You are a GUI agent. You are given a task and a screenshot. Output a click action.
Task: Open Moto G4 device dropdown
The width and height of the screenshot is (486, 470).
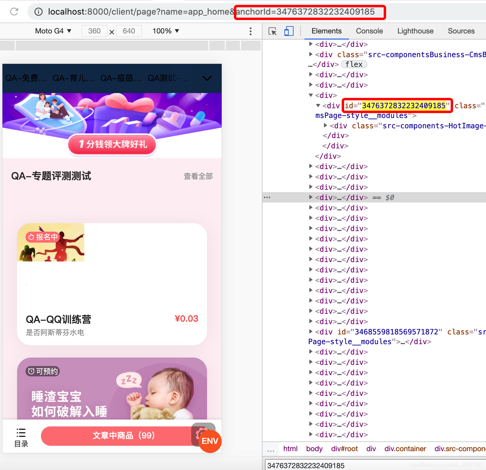(53, 31)
